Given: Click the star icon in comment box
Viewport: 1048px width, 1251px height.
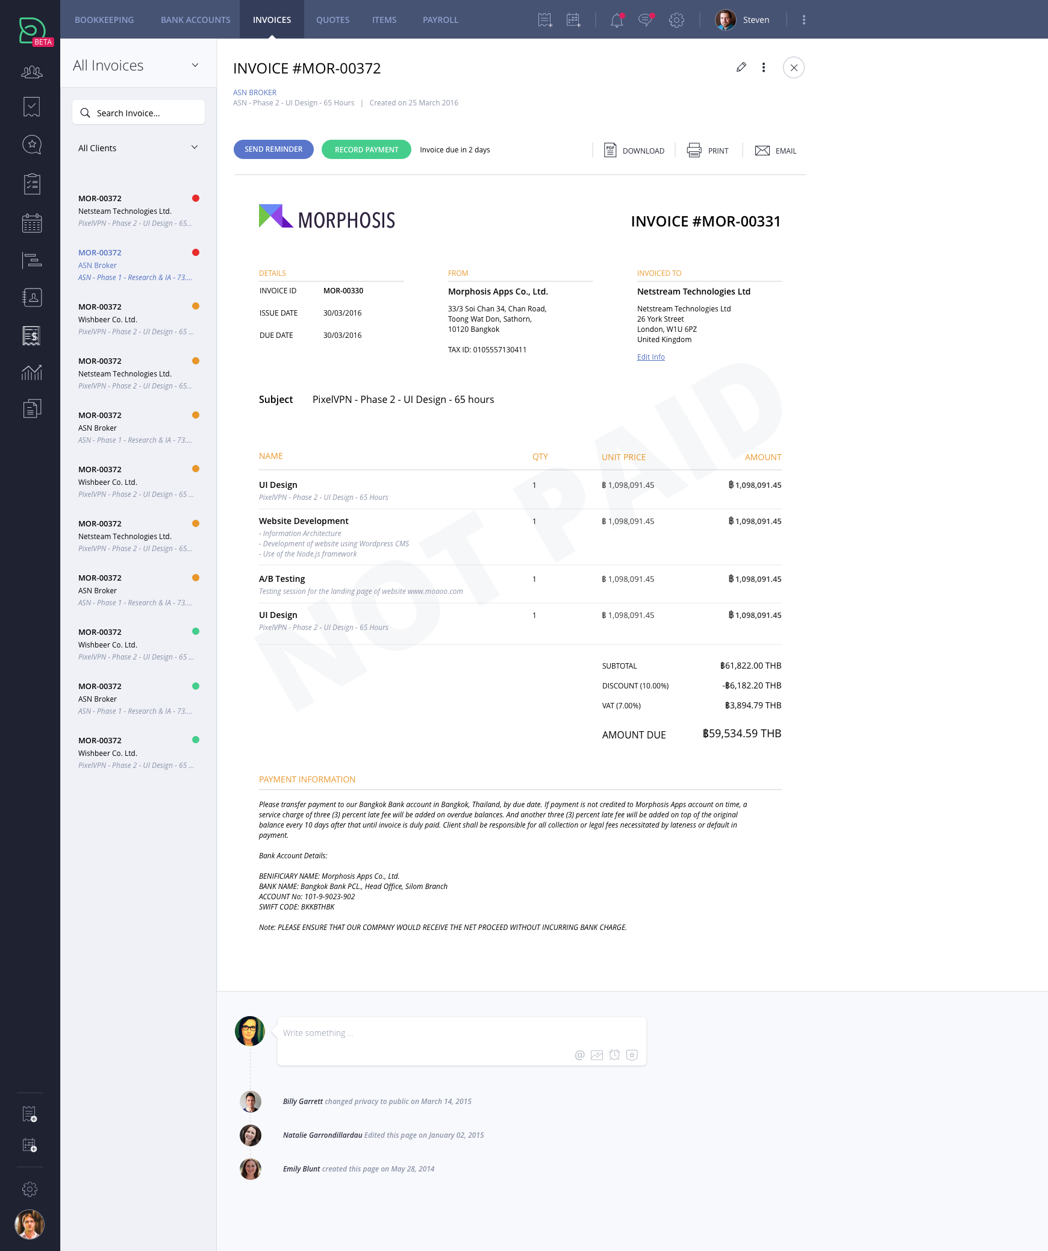Looking at the screenshot, I should (632, 1055).
